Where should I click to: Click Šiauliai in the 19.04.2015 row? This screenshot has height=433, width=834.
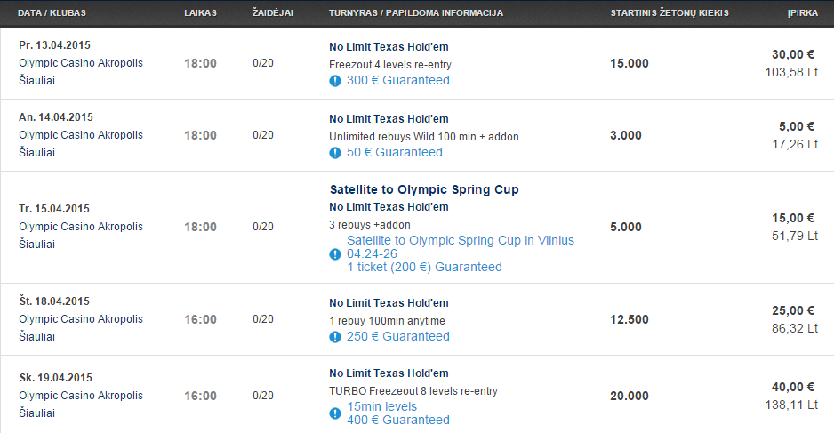tap(36, 413)
